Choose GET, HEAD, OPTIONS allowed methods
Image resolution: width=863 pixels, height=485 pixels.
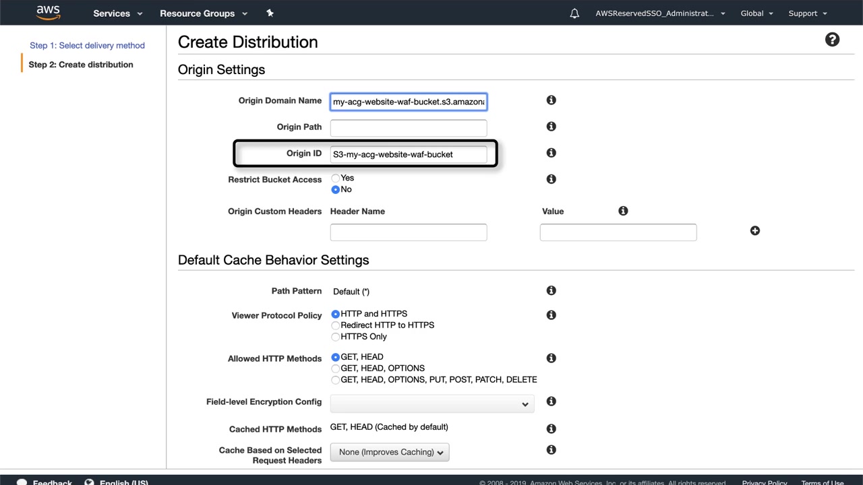[336, 368]
